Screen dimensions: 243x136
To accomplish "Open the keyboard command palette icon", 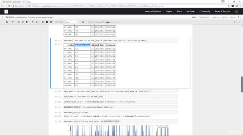I will coord(83,22).
